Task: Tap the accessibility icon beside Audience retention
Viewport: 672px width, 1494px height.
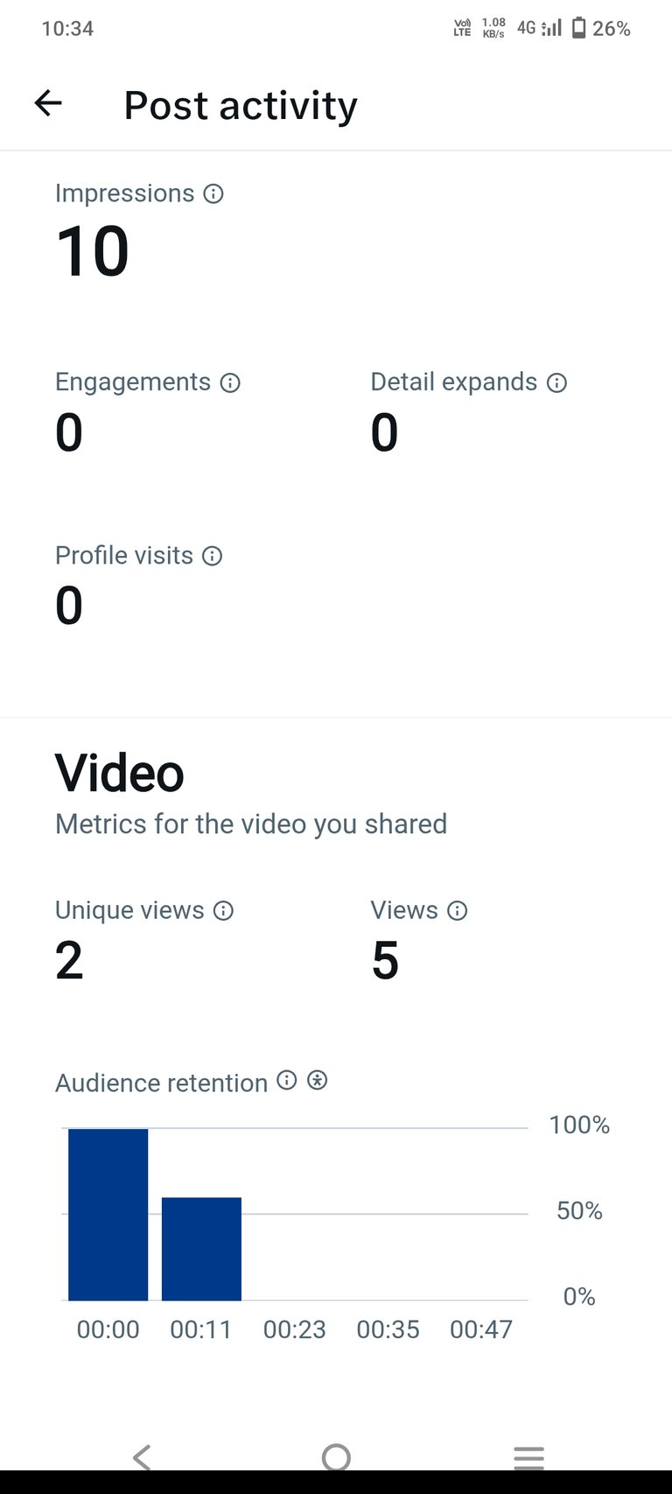Action: (x=318, y=1080)
